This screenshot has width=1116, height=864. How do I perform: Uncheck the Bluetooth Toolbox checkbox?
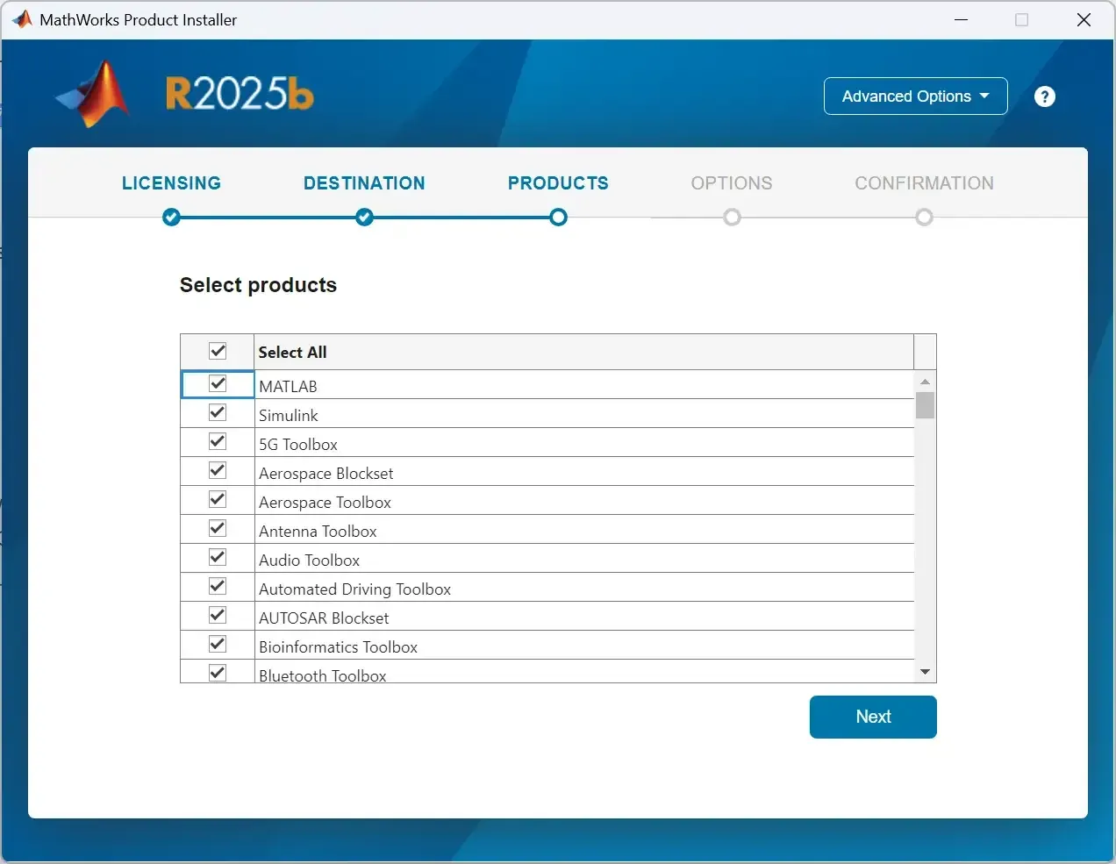[x=218, y=673]
